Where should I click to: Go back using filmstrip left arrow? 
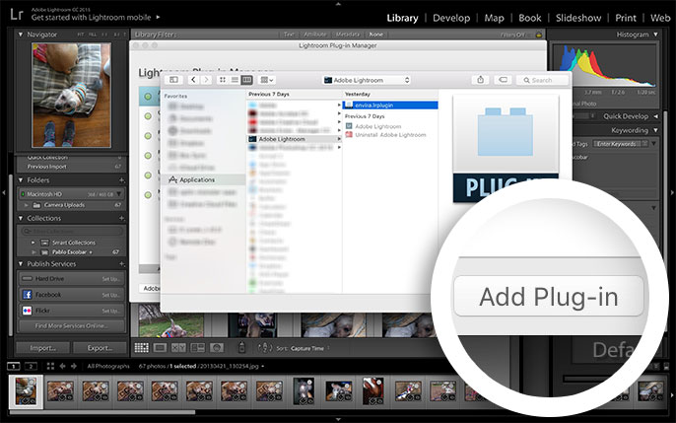pos(62,366)
